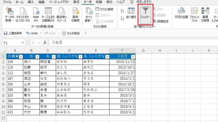Switch to the 校閲 tab
The height and width of the screenshot is (122, 218).
coord(99,2)
